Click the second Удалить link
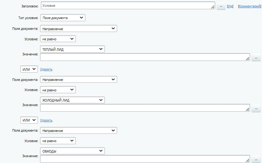Viewport: 262px width, 163px height. [x=46, y=120]
